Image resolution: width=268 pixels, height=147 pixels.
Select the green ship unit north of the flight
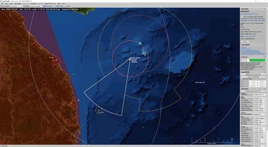tap(140, 43)
